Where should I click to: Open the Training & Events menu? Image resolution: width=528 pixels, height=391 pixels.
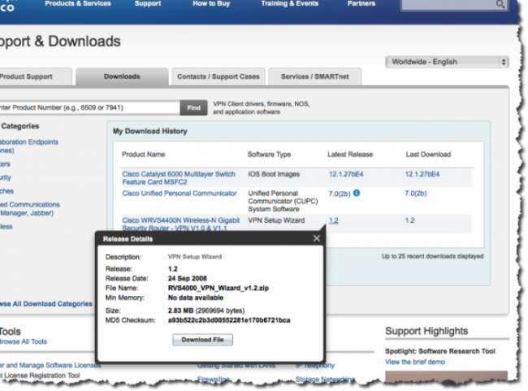pyautogui.click(x=290, y=4)
